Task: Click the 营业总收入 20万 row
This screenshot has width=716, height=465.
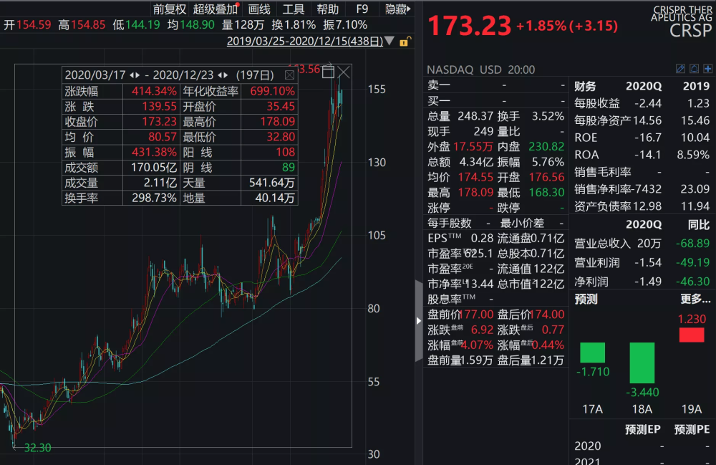Action: tap(642, 244)
